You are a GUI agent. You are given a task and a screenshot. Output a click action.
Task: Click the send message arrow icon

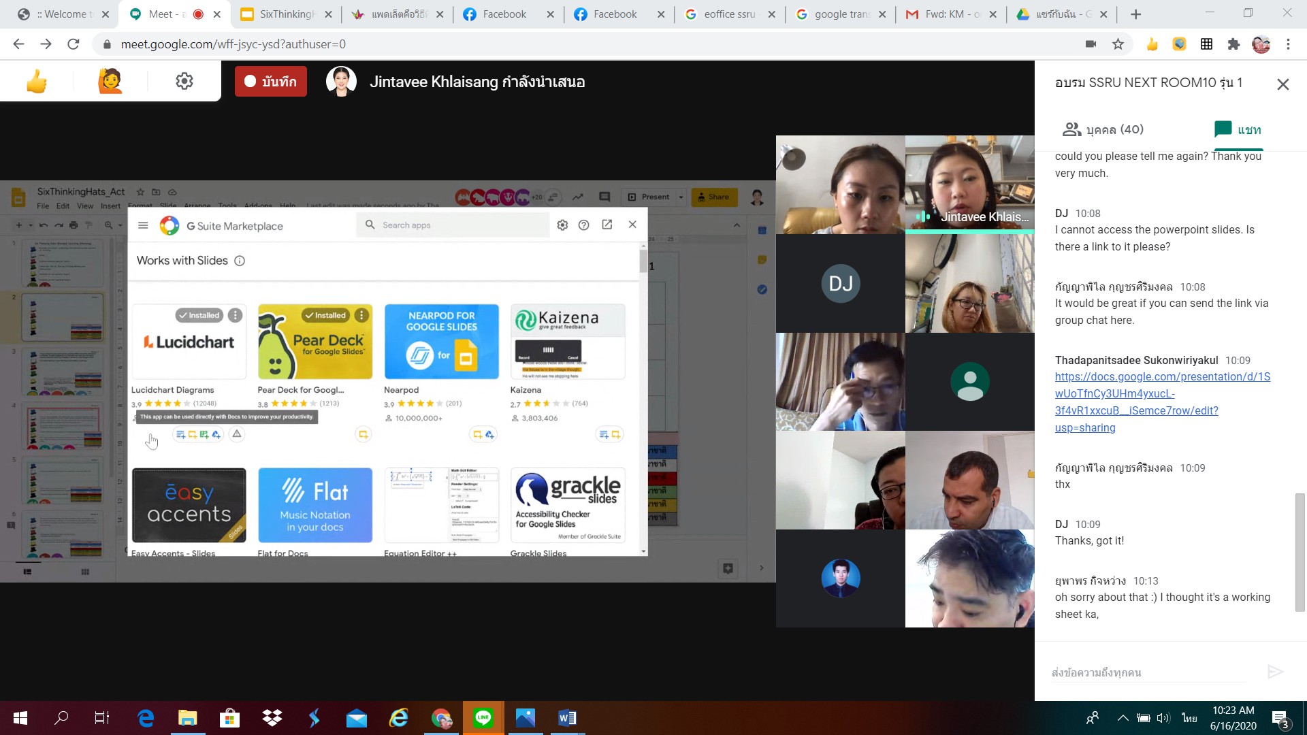pyautogui.click(x=1275, y=672)
